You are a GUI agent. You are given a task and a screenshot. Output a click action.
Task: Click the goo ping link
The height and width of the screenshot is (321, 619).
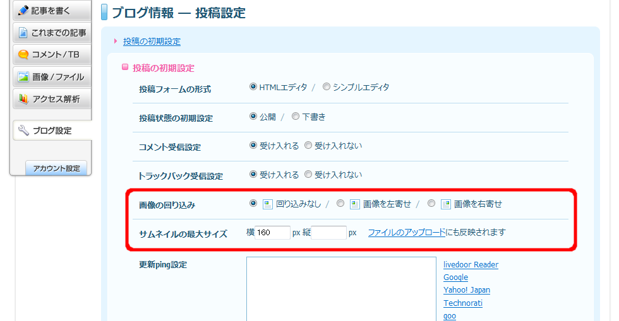(x=450, y=316)
